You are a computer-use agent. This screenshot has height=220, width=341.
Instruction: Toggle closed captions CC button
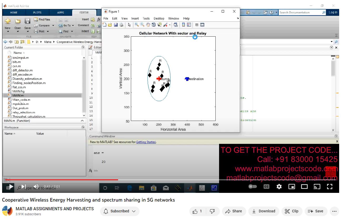pos(266,187)
